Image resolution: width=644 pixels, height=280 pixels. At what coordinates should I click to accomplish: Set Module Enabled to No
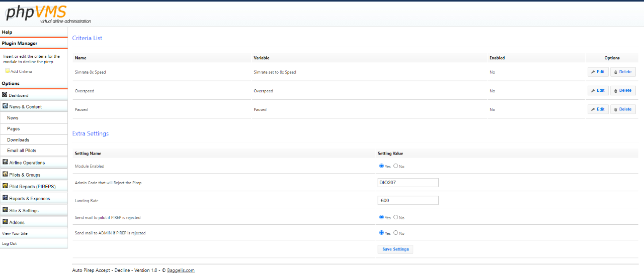396,166
